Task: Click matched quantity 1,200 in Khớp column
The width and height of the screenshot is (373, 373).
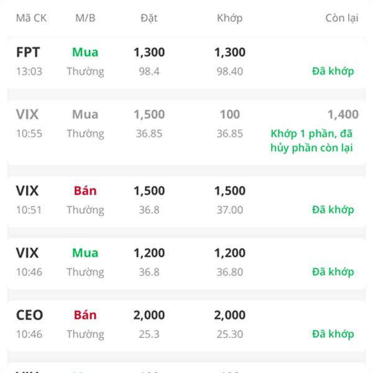Action: coord(229,253)
